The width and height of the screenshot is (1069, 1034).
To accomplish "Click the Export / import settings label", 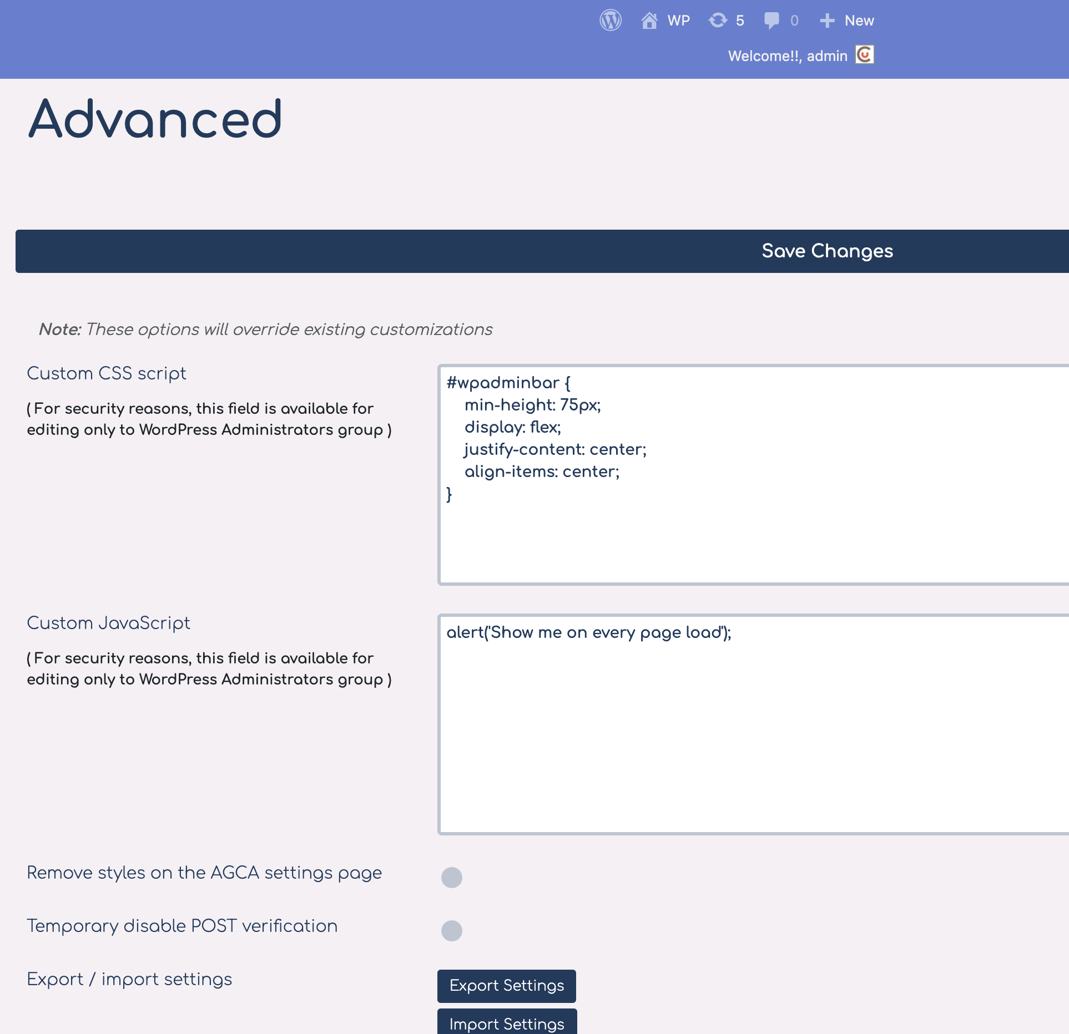I will coord(129,979).
